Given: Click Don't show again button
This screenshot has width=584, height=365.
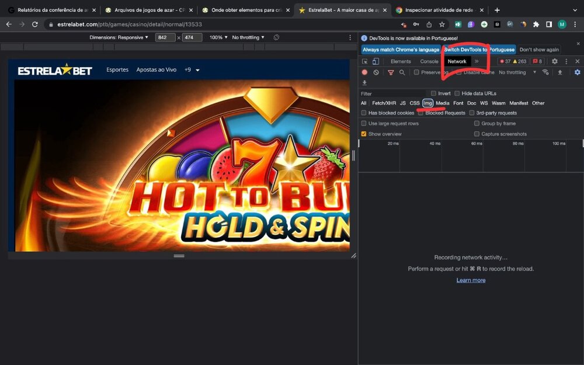Looking at the screenshot, I should [x=539, y=50].
